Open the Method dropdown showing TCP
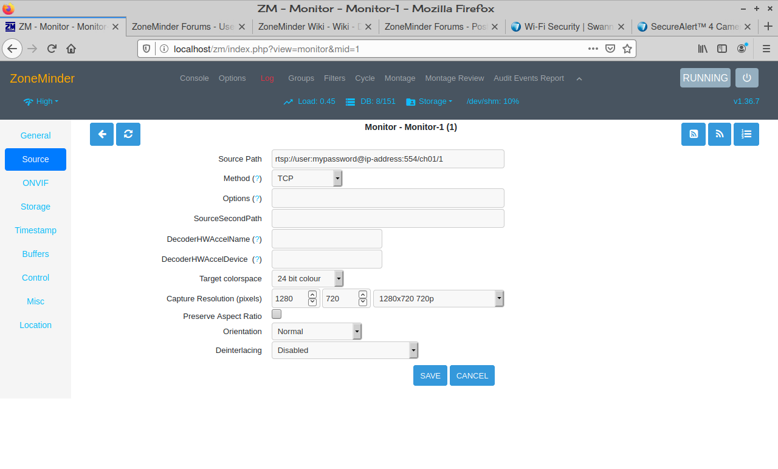 coord(307,178)
